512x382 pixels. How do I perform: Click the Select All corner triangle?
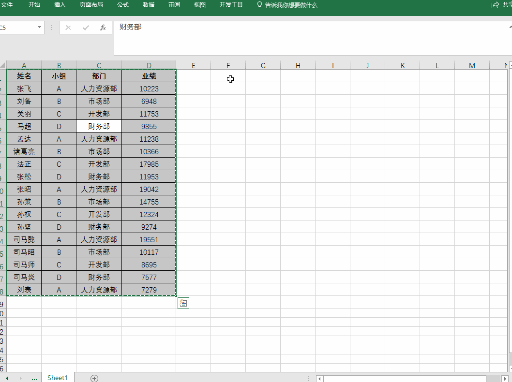click(x=3, y=65)
